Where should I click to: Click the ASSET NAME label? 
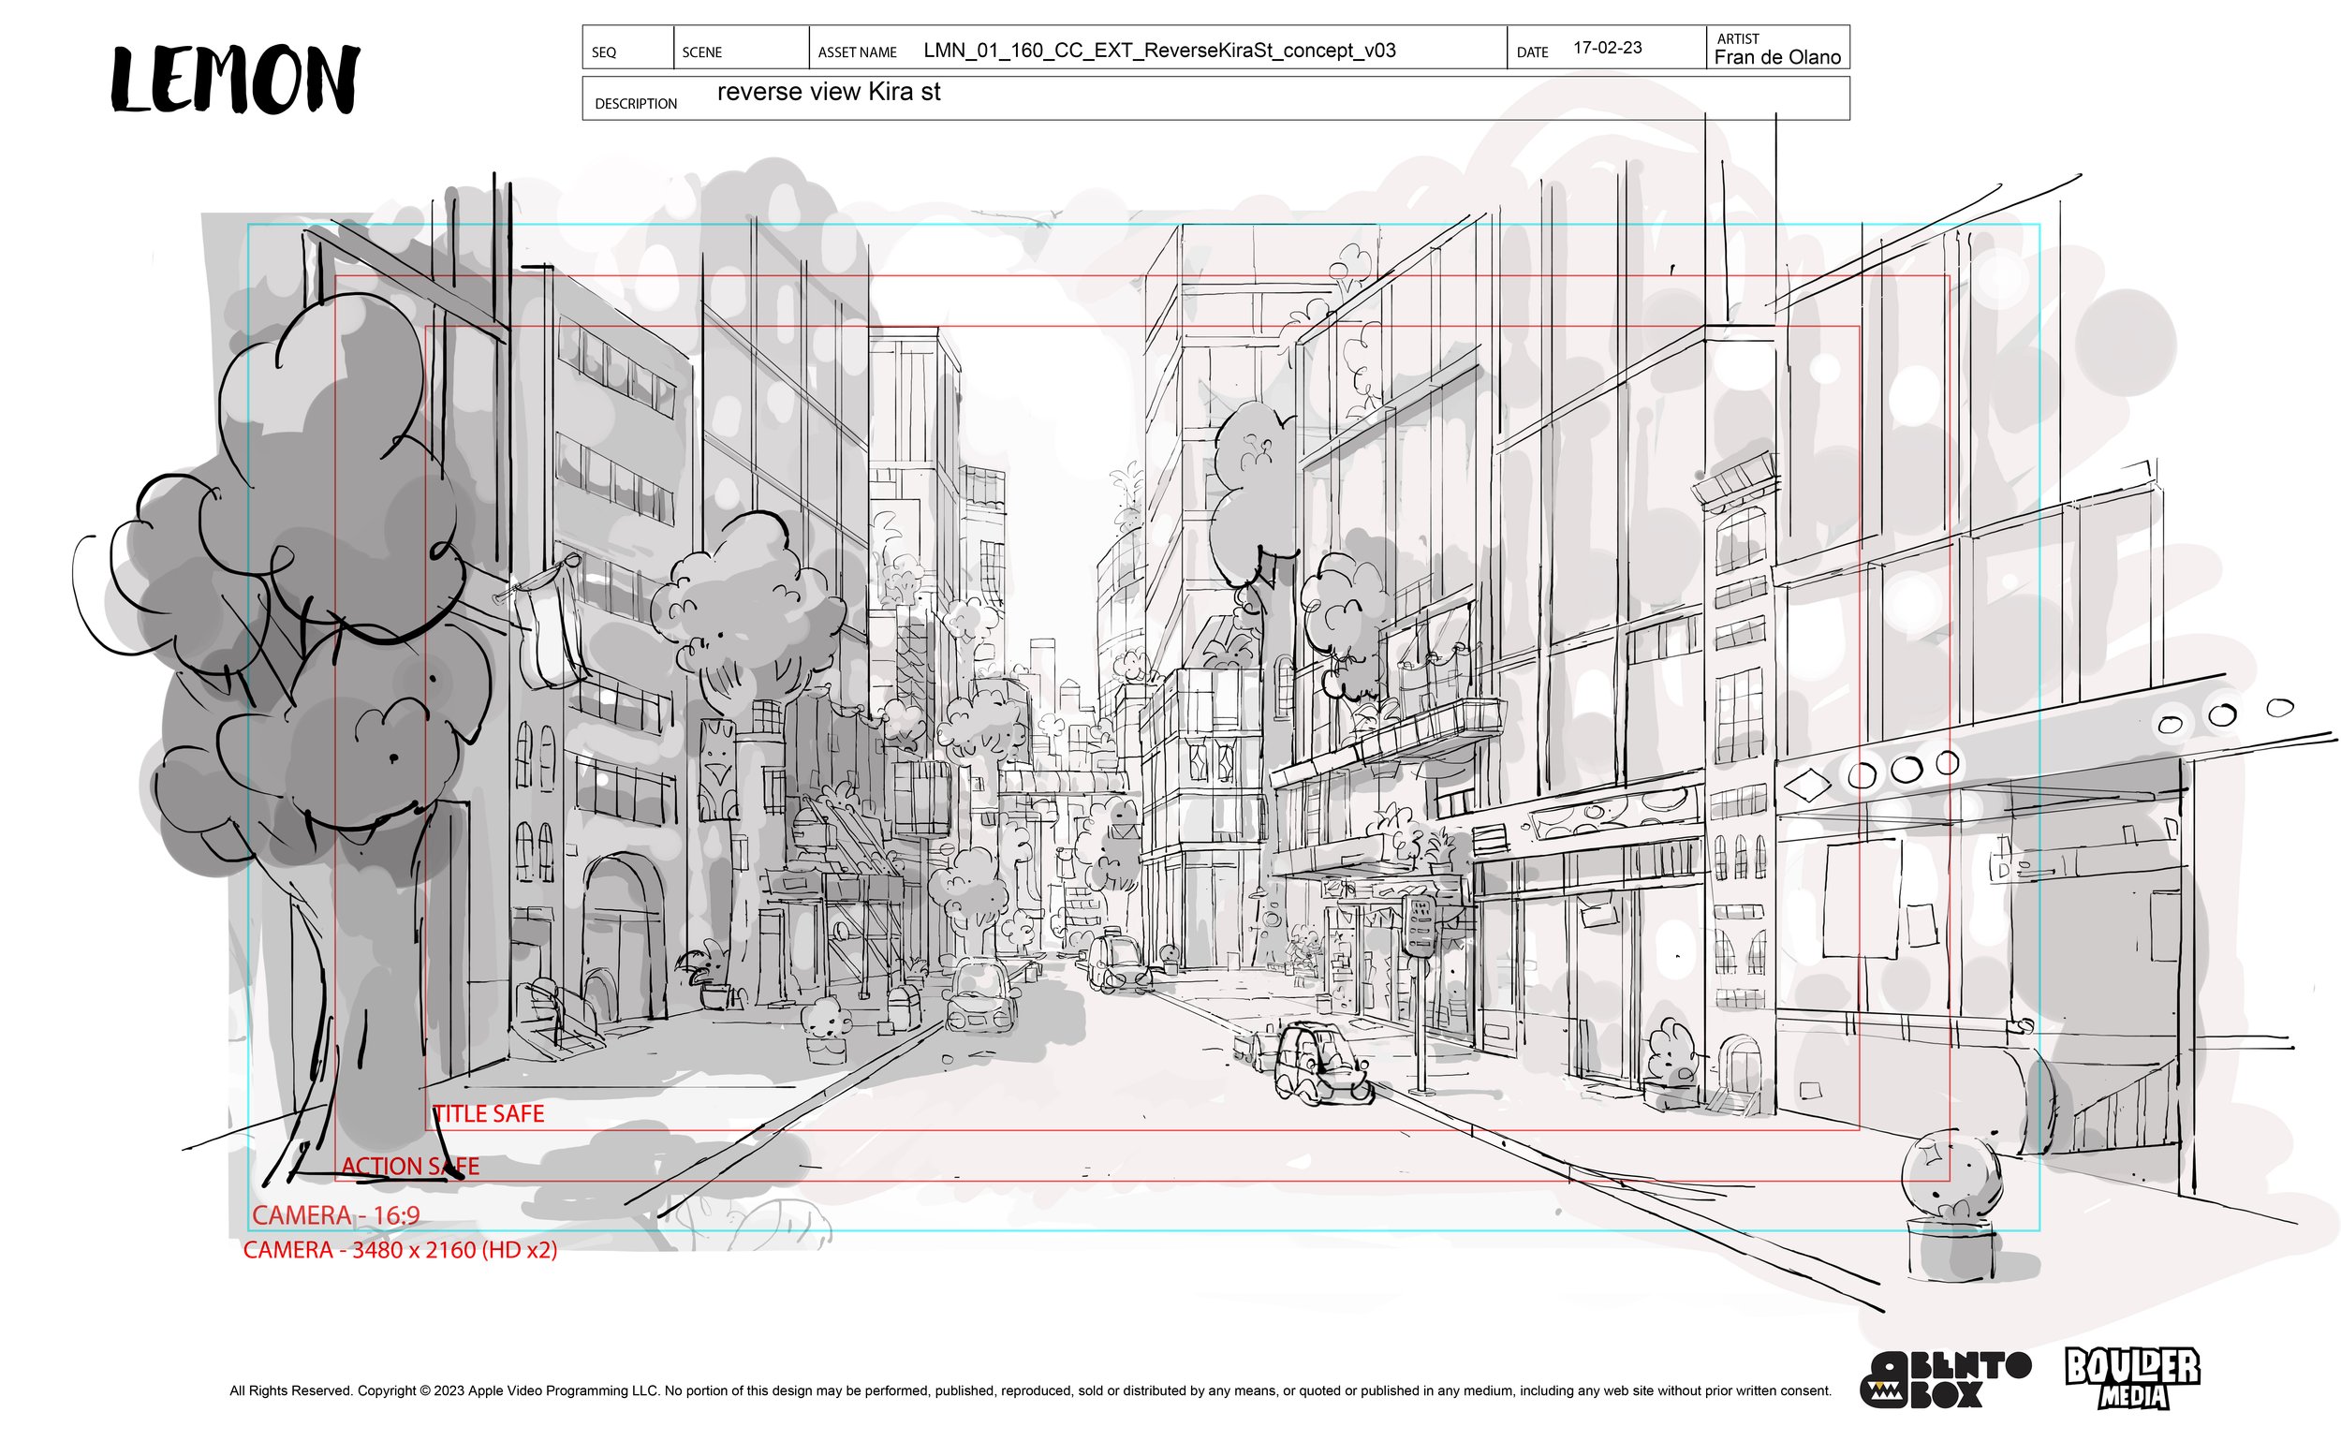(x=857, y=52)
